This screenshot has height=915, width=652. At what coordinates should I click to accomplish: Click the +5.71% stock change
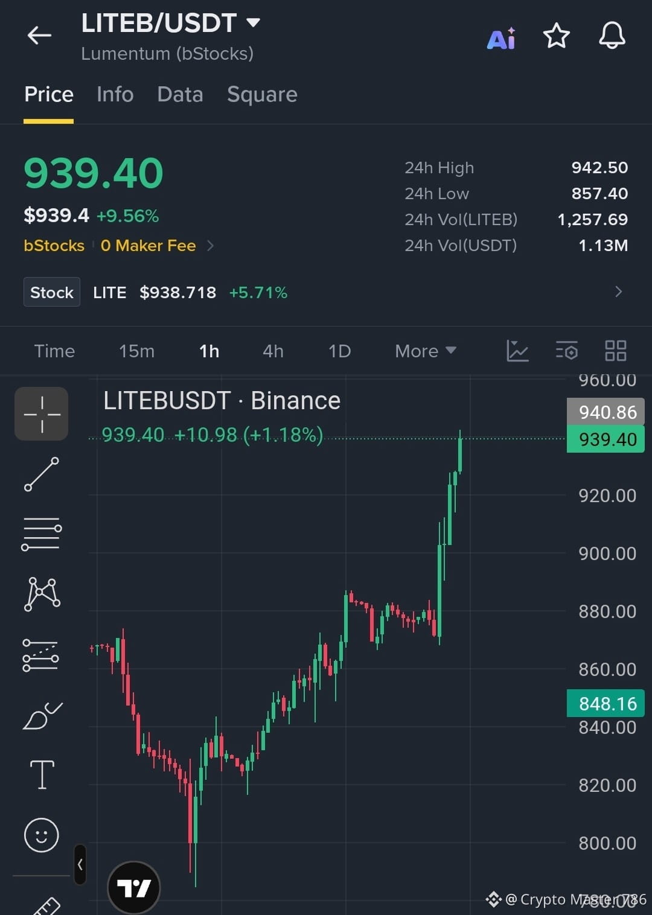pos(258,293)
